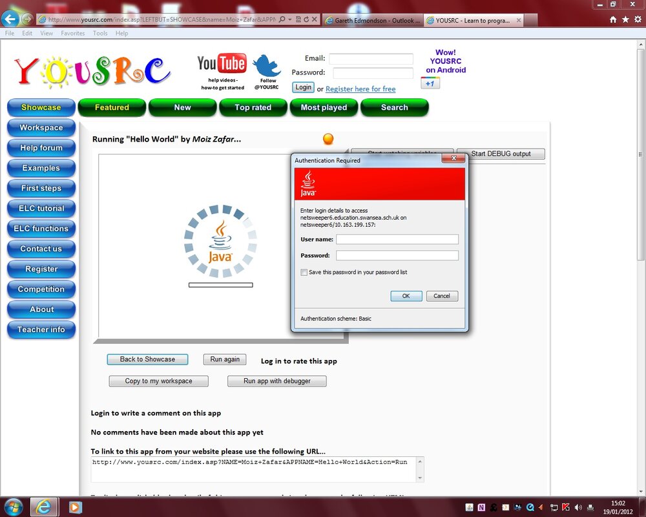Click the Email field on the page header

click(x=371, y=59)
